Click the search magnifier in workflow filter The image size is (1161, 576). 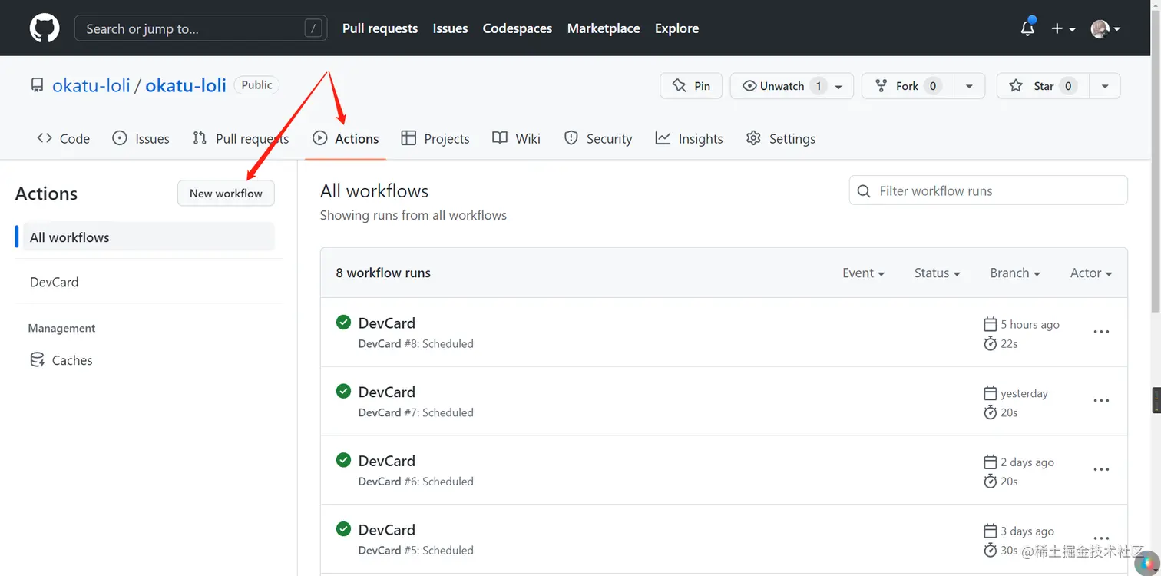point(864,190)
